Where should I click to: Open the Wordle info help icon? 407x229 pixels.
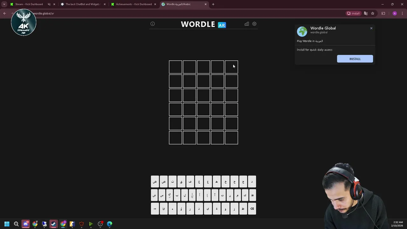[153, 24]
